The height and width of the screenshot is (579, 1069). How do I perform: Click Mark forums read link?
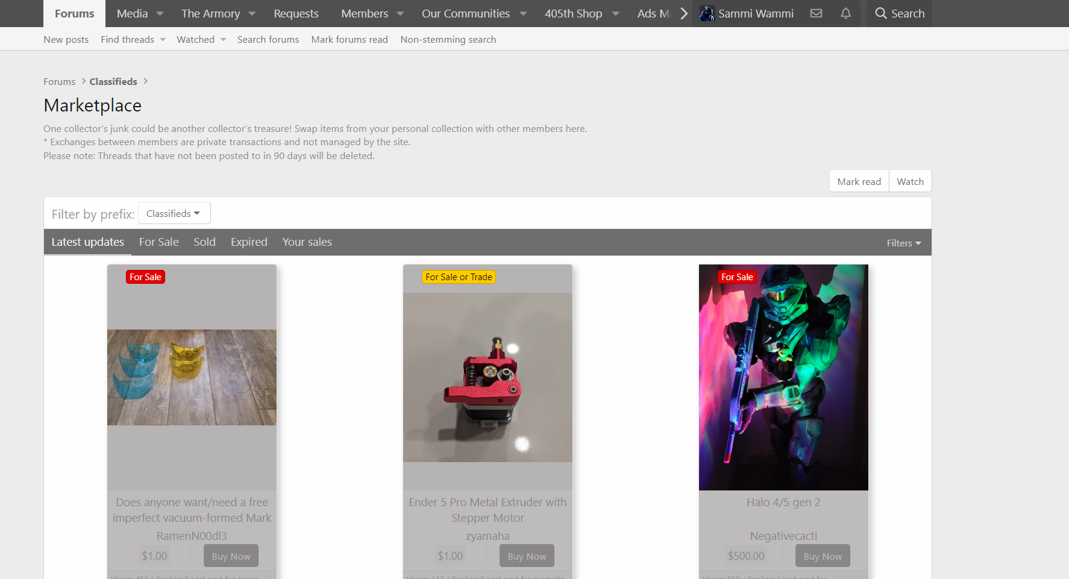(350, 40)
